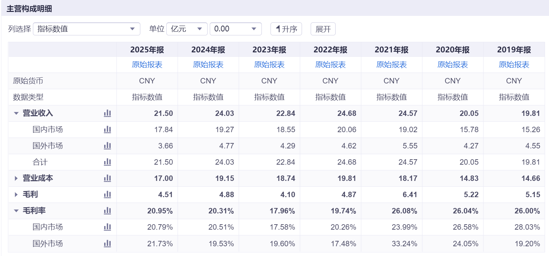The width and height of the screenshot is (549, 256).
Task: Open chart for 国外市场 gross margin row
Action: click(107, 244)
